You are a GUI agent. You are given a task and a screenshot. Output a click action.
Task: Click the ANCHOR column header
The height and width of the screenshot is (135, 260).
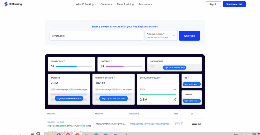(99, 114)
